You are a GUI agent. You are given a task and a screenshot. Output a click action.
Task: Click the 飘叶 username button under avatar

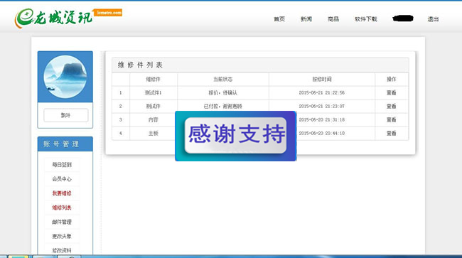65,115
